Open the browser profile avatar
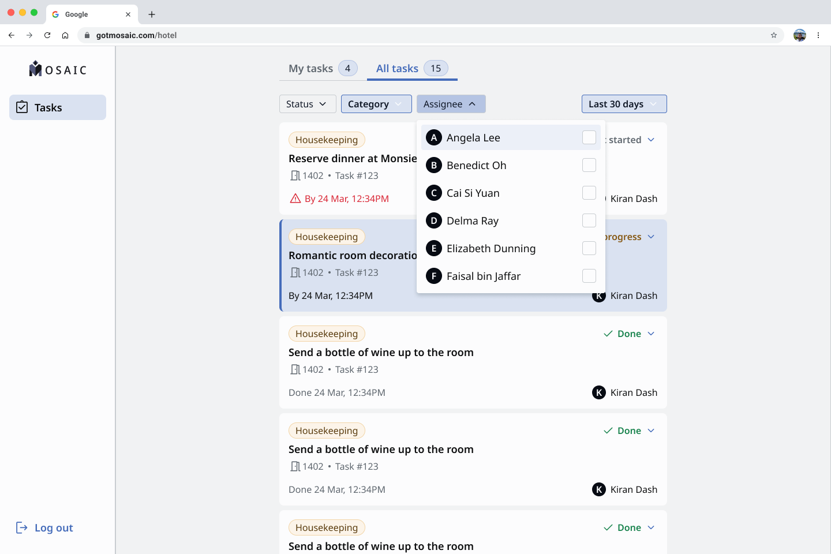 coord(800,35)
